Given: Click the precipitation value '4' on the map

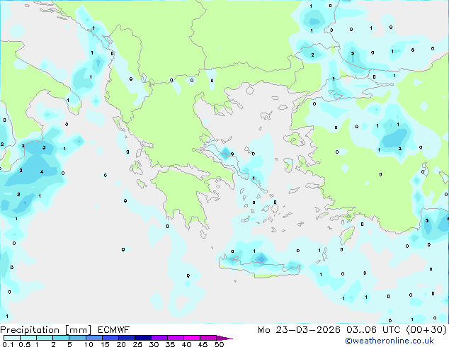Looking at the screenshot, I should 42,172.
